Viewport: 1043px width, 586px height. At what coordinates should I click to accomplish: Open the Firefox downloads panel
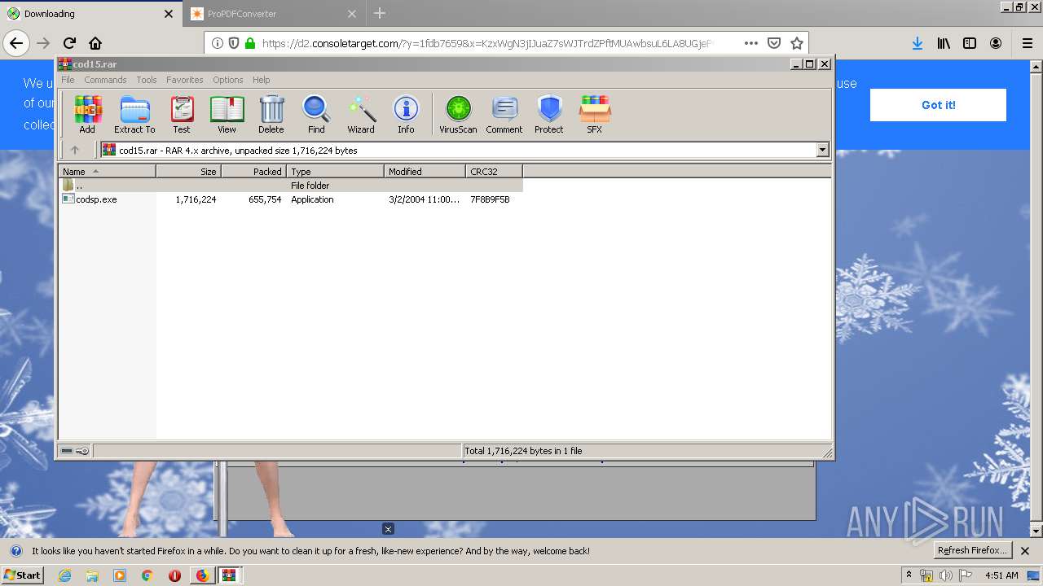coord(918,43)
